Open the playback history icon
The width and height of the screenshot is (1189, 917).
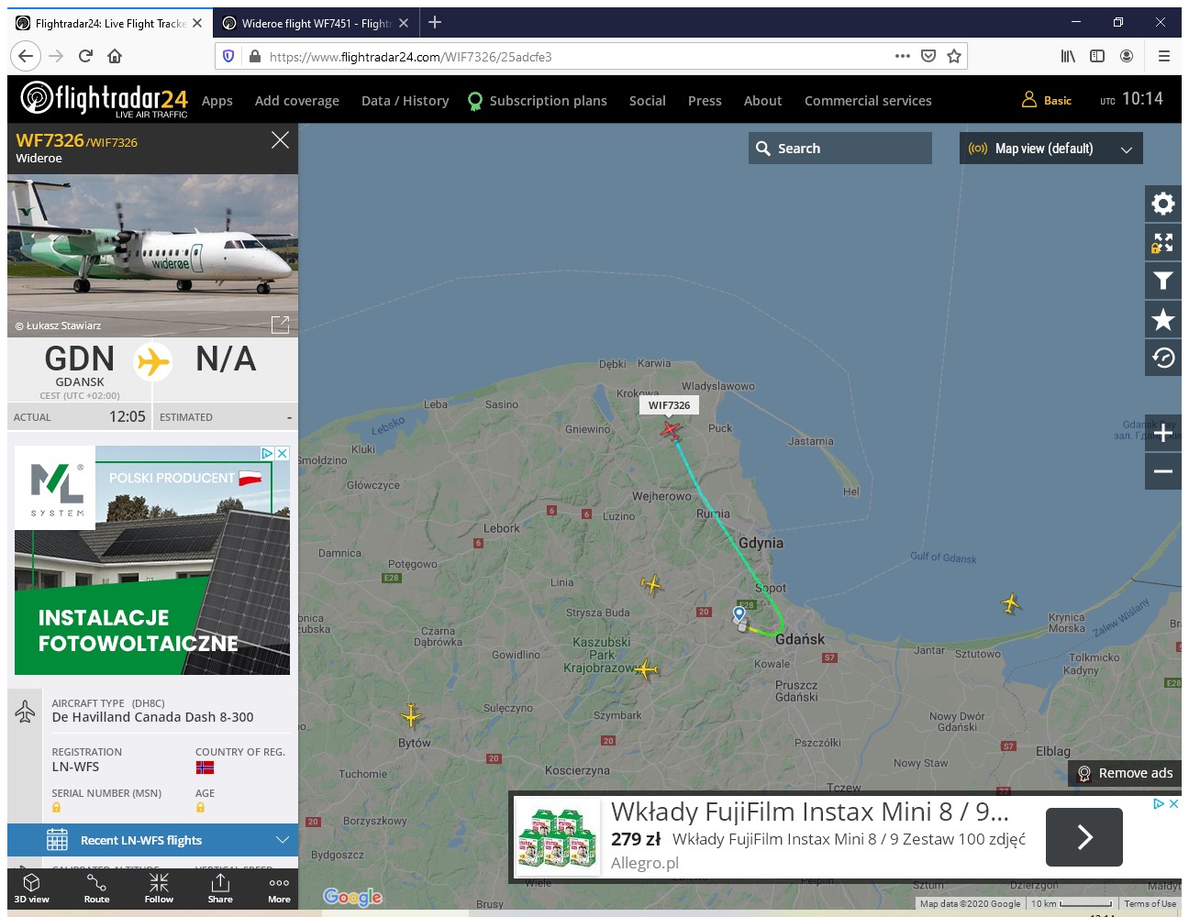pos(1162,358)
